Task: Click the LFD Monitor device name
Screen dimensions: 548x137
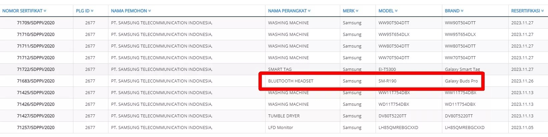Action: click(281, 127)
